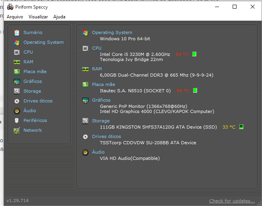The height and width of the screenshot is (206, 262).
Task: Open the Visualizar menu
Action: pyautogui.click(x=38, y=17)
